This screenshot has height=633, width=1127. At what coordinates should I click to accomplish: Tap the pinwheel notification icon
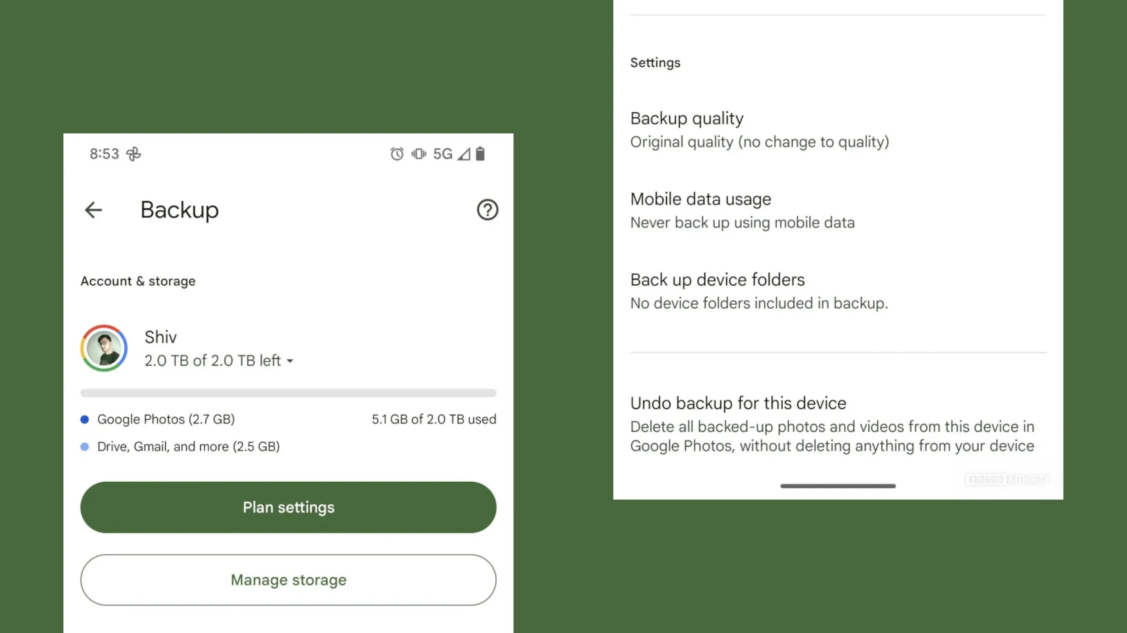coord(133,154)
